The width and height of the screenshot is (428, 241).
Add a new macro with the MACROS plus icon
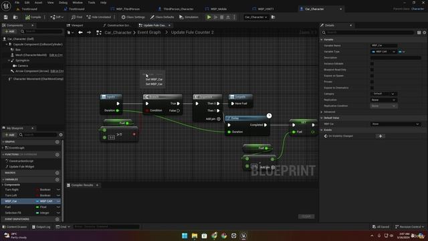tap(57, 173)
